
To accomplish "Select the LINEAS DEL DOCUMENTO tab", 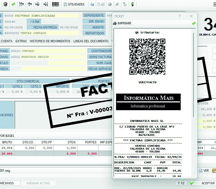I will coord(91,41).
